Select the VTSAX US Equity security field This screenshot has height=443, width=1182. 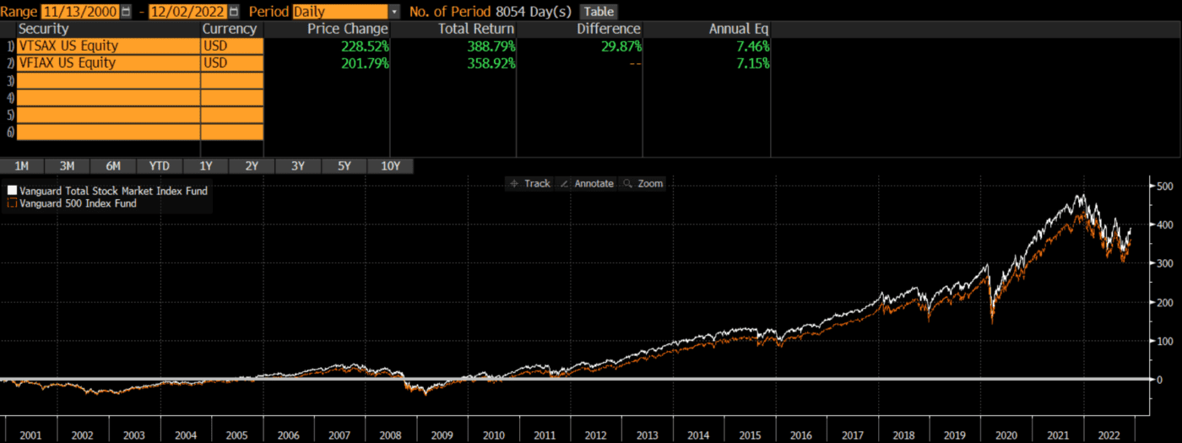(x=108, y=46)
